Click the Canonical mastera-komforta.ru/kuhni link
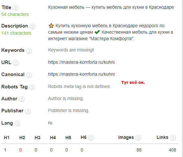 (81, 74)
